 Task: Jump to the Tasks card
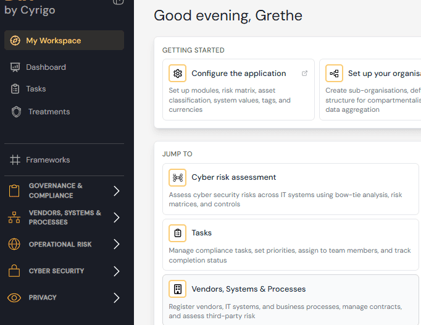[291, 245]
